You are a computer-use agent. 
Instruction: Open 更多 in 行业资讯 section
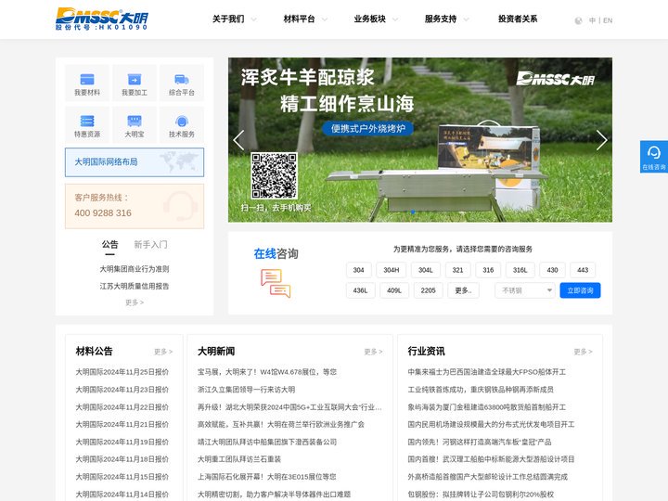coord(583,352)
